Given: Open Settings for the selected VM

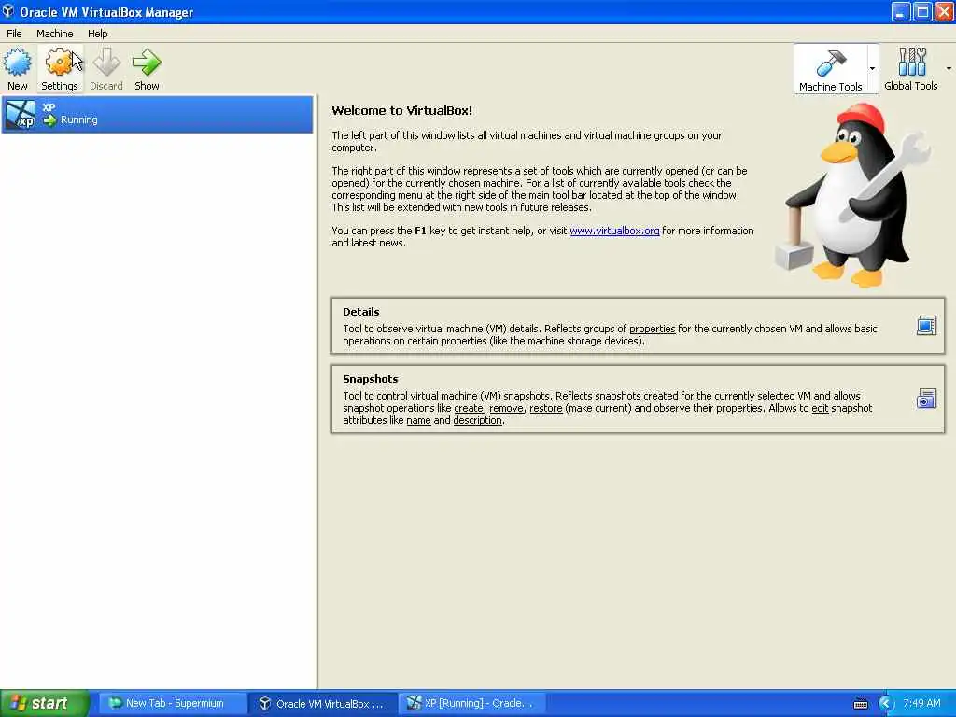Looking at the screenshot, I should tap(59, 69).
